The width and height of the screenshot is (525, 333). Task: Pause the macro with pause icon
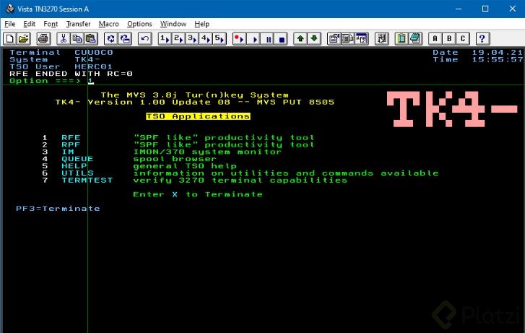pos(268,38)
